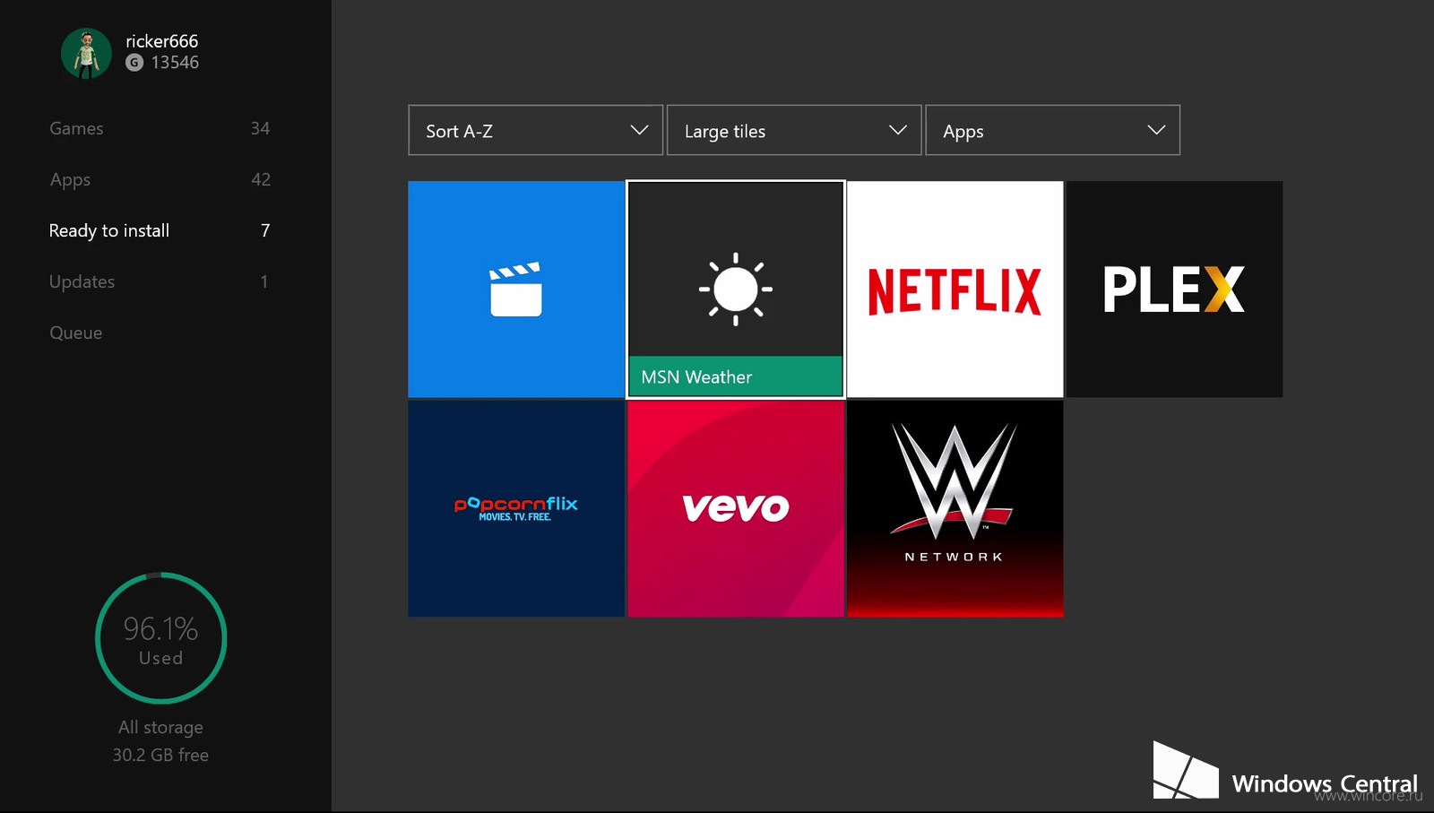Image resolution: width=1434 pixels, height=813 pixels.
Task: Open the Plex app tile
Action: point(1174,290)
